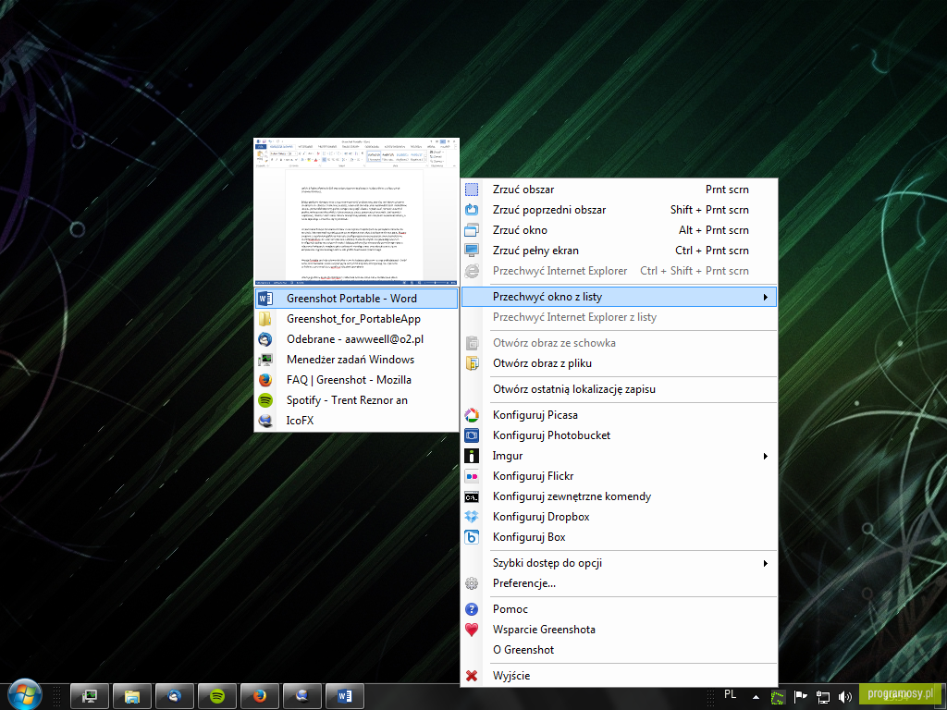Viewport: 947px width, 710px height.
Task: Click the PL language indicator in the tray
Action: point(731,695)
